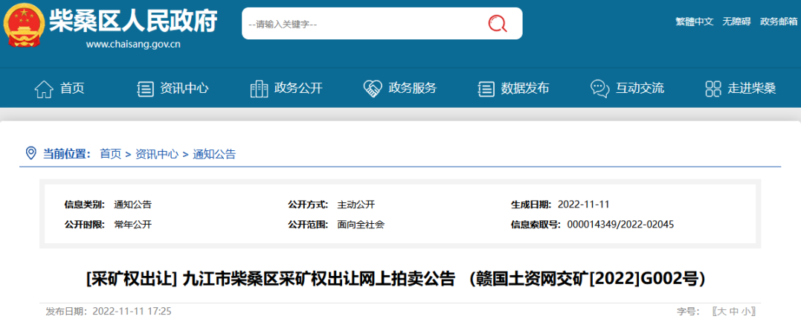Click the house icon beside 首页
Viewport: 801px width, 325px height.
click(x=44, y=89)
